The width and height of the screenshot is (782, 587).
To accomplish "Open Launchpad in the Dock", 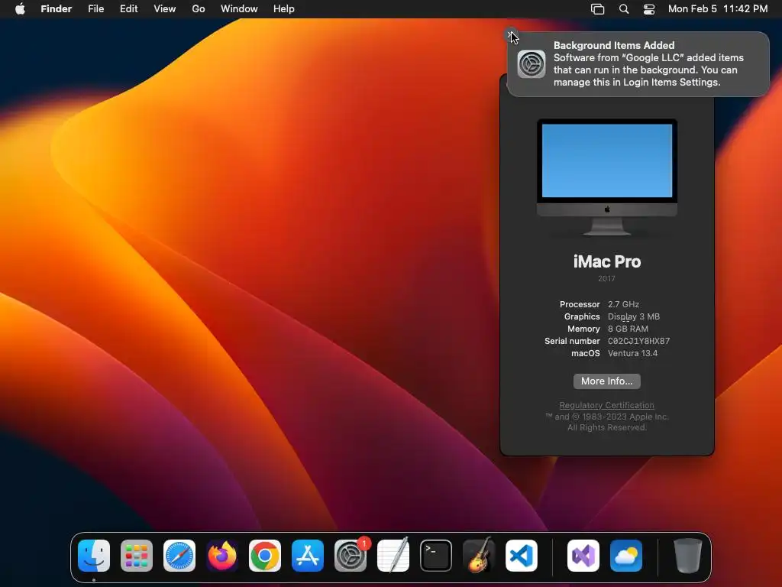I will pyautogui.click(x=137, y=556).
